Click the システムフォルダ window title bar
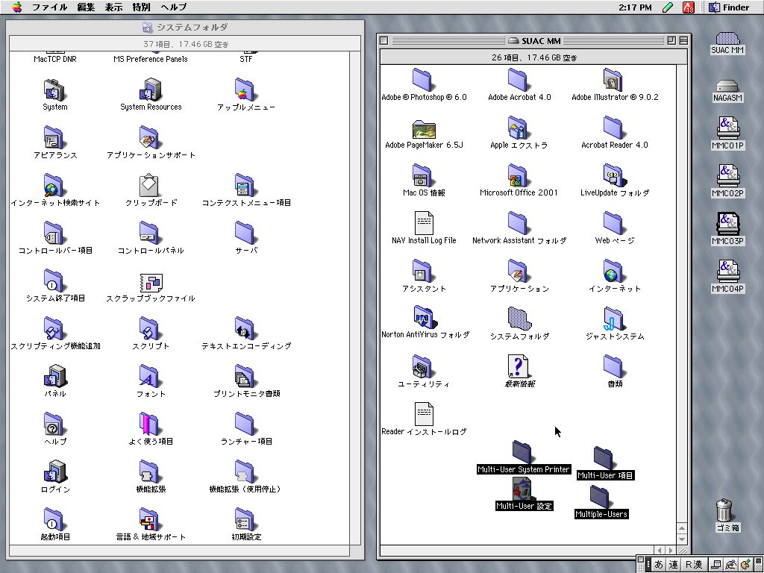Viewport: 764px width, 573px height. pos(185,28)
